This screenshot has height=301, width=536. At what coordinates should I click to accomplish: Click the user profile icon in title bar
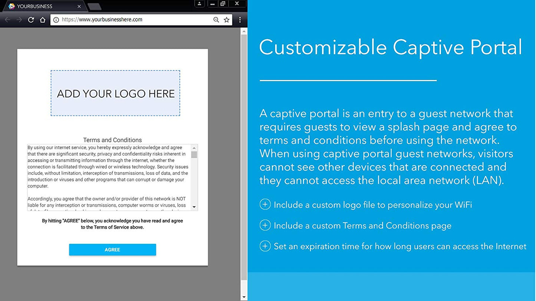[x=200, y=4]
